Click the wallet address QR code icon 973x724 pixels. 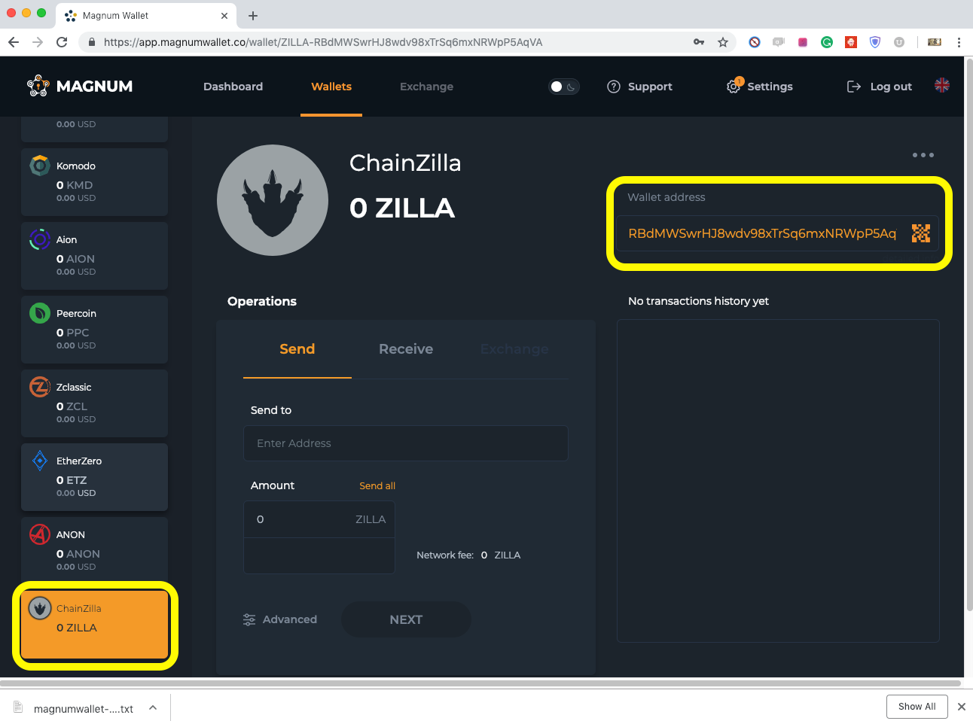coord(920,233)
